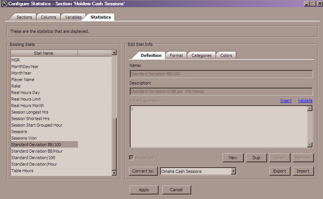The width and height of the screenshot is (323, 199).
Task: Toggle the Protected checkbox
Action: coord(131,158)
